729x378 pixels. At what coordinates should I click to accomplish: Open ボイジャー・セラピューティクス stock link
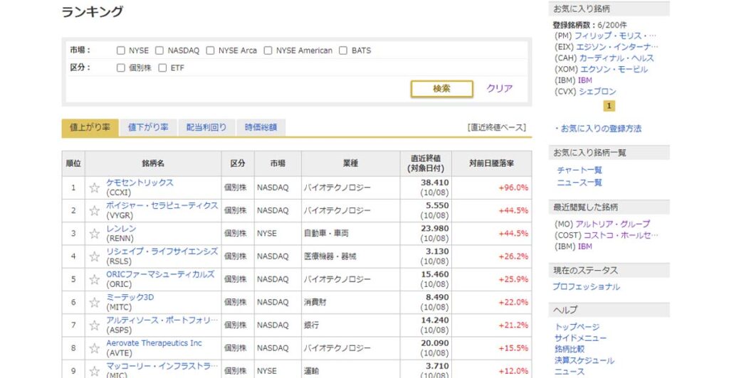pos(162,205)
